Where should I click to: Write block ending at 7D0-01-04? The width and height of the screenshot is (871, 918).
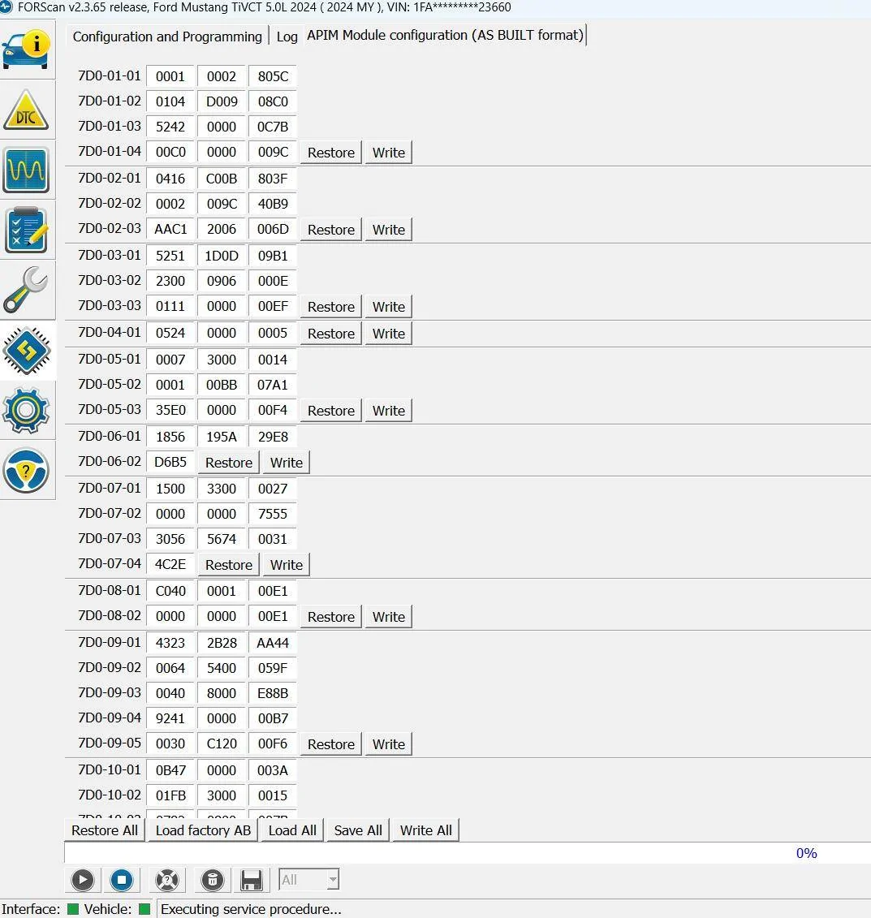(x=389, y=153)
